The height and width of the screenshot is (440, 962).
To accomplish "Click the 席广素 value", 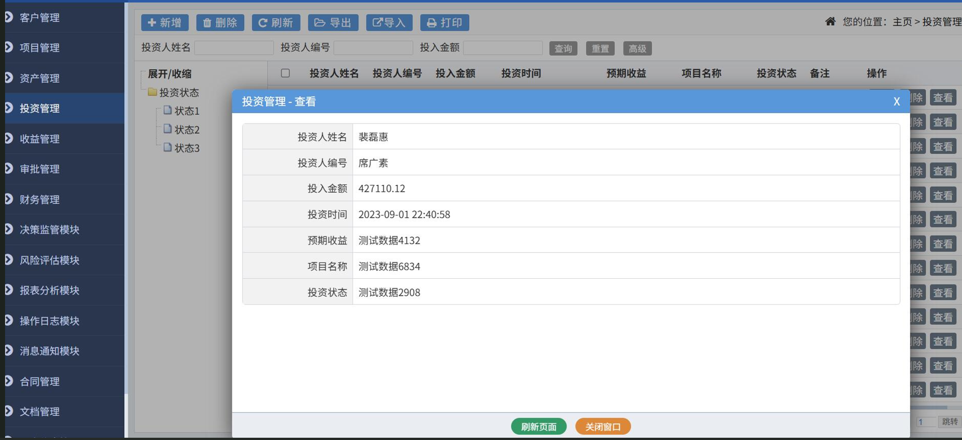I will (x=374, y=162).
